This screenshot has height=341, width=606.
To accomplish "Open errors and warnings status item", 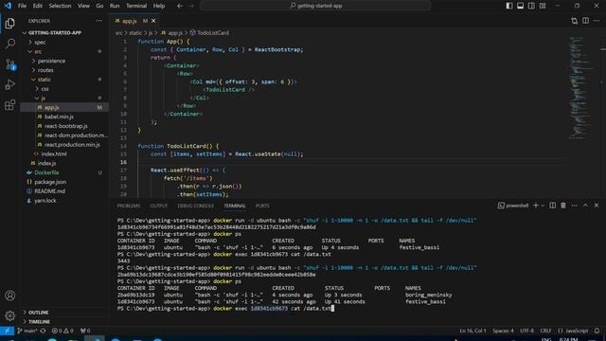I will point(62,331).
